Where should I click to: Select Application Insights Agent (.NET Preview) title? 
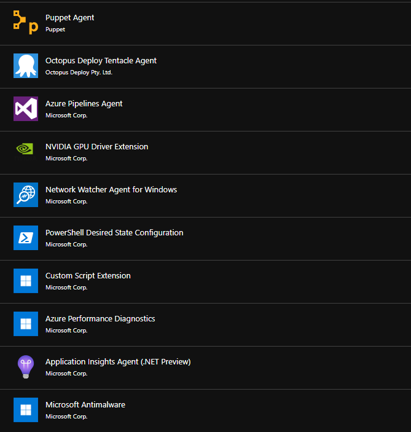click(x=118, y=361)
